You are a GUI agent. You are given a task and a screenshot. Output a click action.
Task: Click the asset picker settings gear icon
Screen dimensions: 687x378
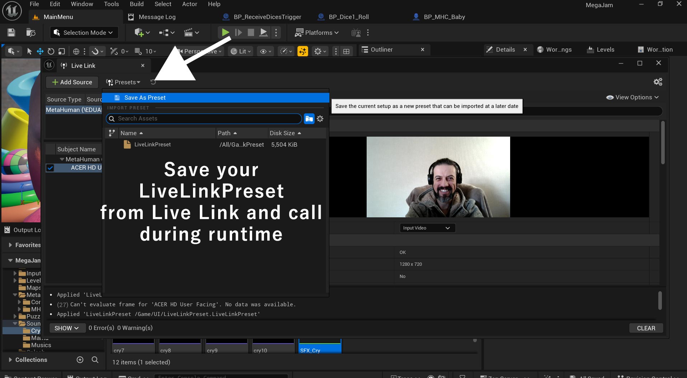[x=320, y=119]
